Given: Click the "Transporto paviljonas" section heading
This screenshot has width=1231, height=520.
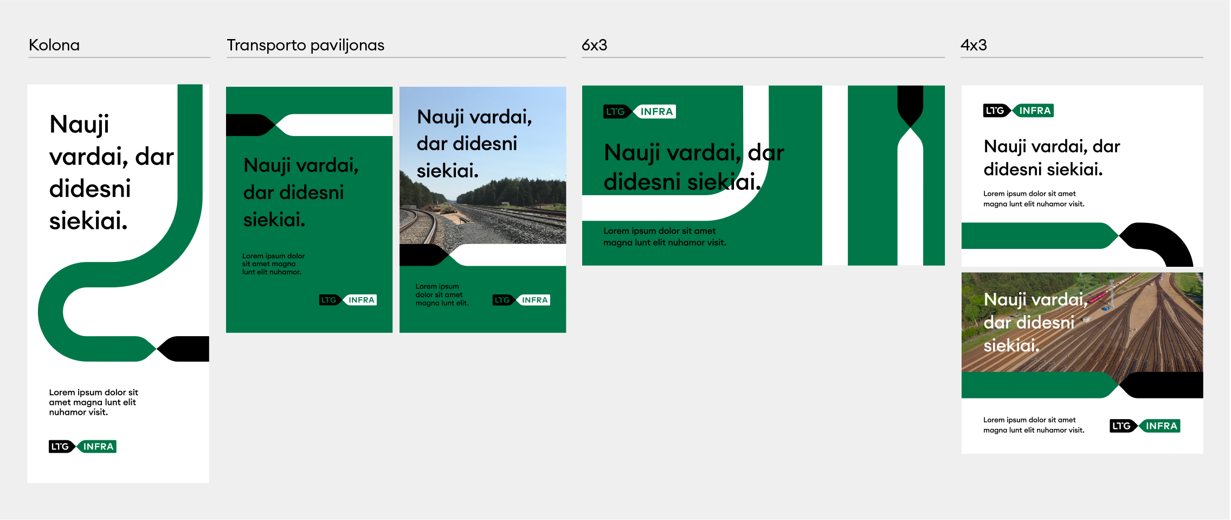Looking at the screenshot, I should coord(305,45).
